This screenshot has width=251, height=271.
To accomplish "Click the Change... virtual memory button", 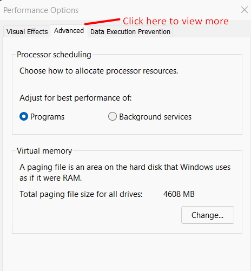I will 208,215.
